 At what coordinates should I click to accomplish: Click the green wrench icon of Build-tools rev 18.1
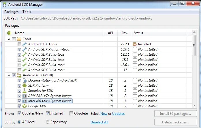pos(24,60)
